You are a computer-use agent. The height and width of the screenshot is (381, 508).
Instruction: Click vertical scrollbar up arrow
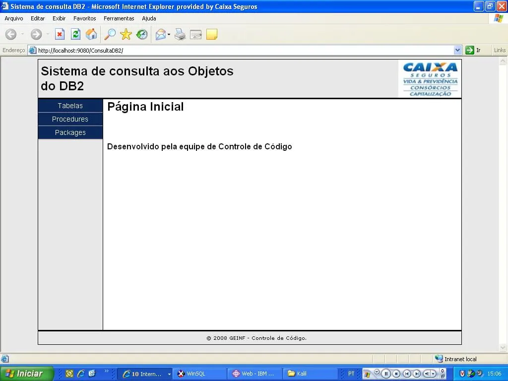503,61
